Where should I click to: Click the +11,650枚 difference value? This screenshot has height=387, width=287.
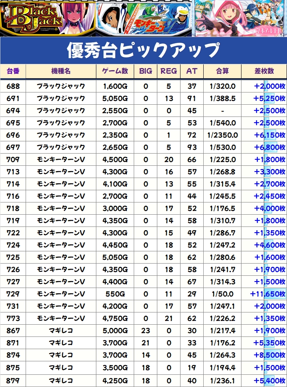point(267,294)
